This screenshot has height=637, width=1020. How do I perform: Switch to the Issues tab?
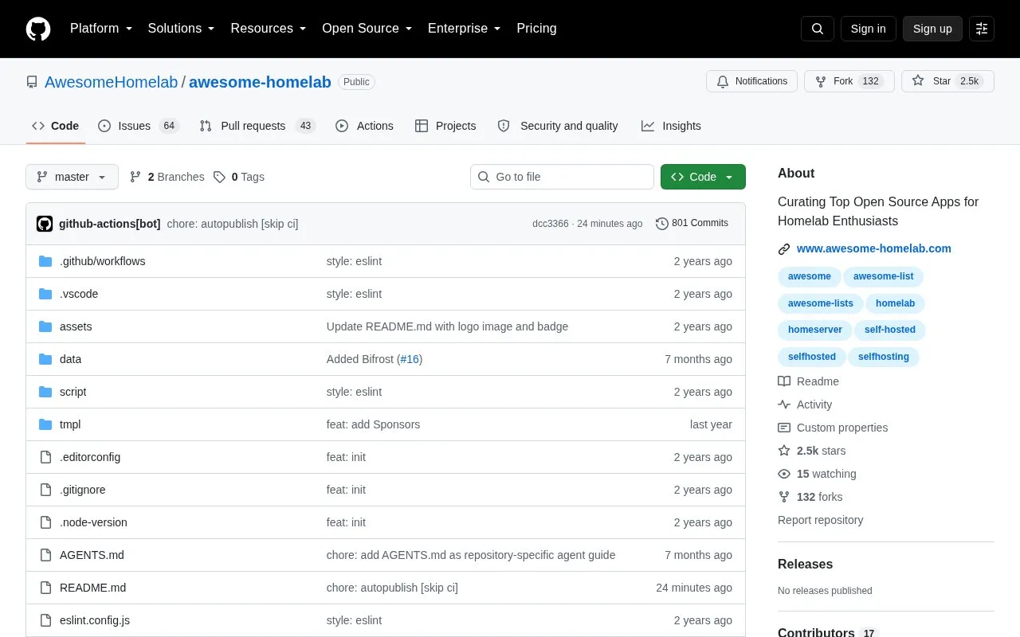coord(139,126)
